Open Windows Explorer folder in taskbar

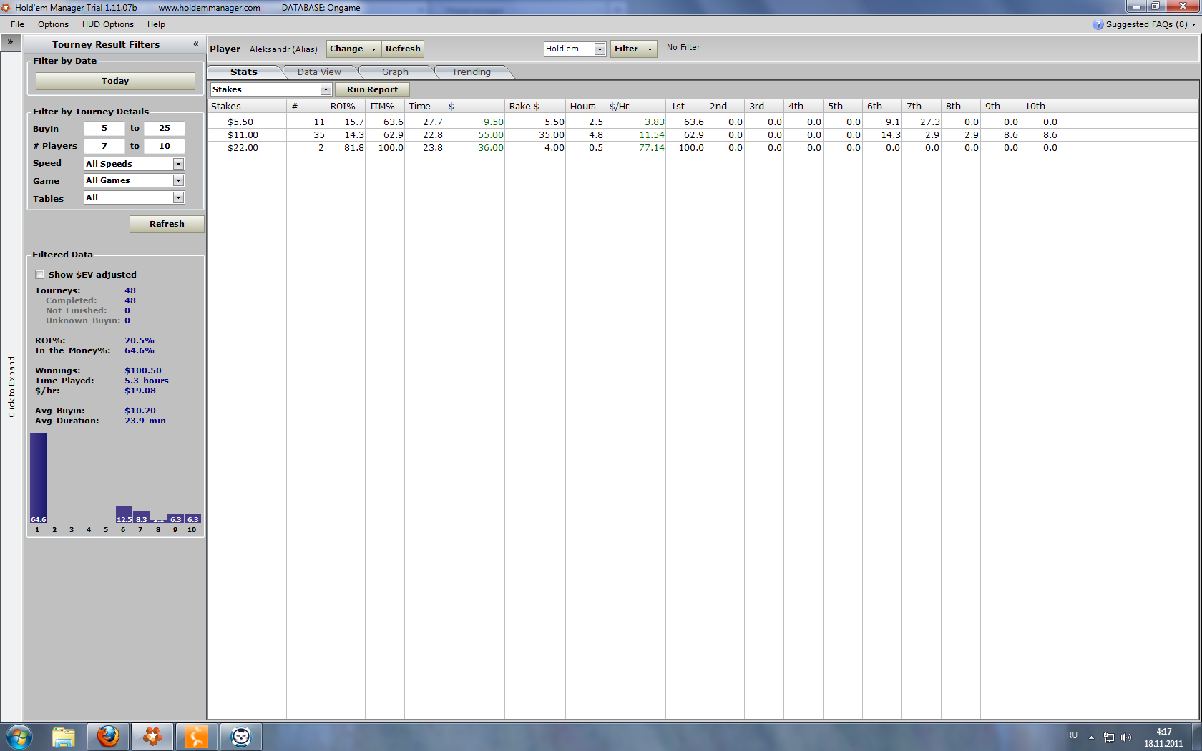pos(64,736)
